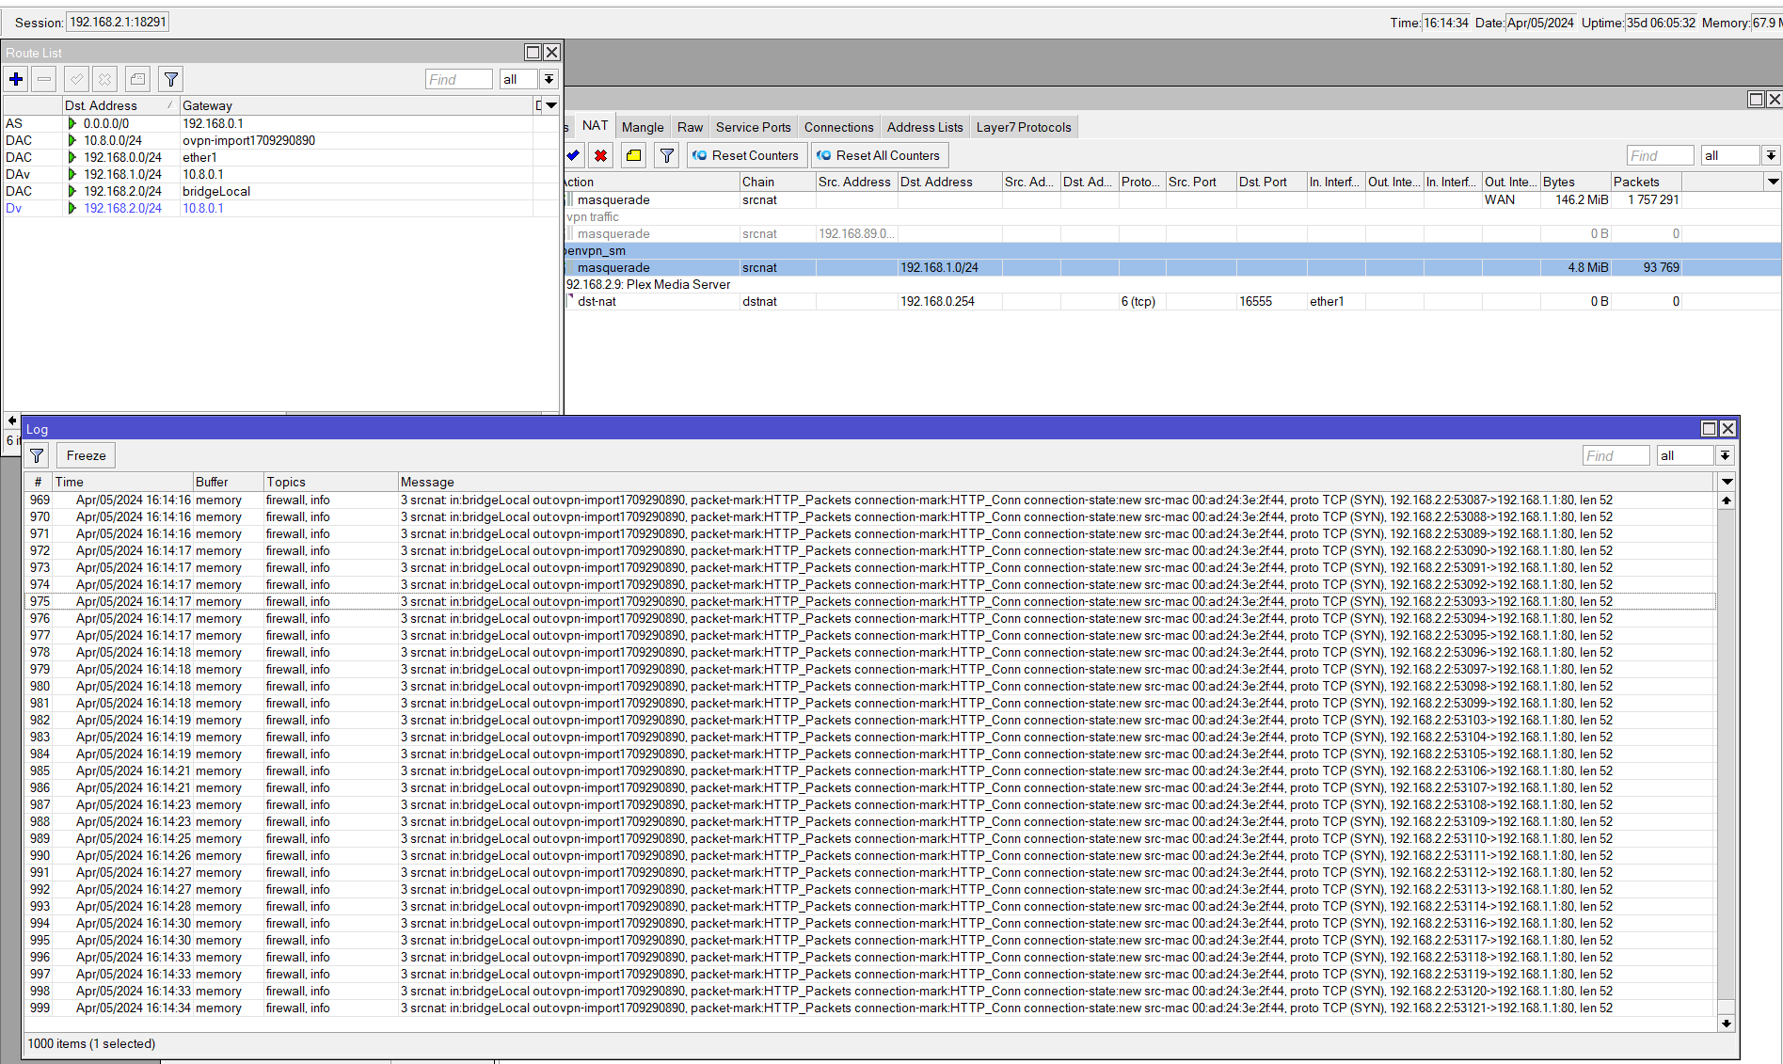The width and height of the screenshot is (1783, 1064).
Task: Select the route with gateway bridgeLocal
Action: point(280,191)
